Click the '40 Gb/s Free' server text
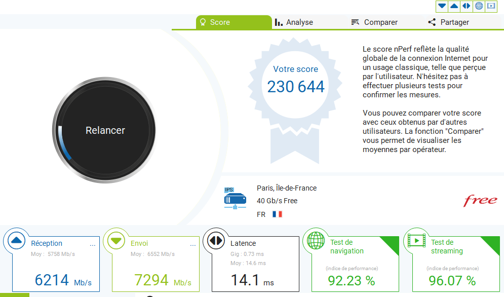This screenshot has width=504, height=297. point(277,201)
